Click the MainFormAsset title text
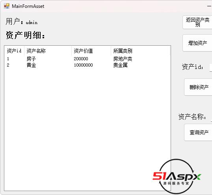The image size is (212, 195). pos(28,6)
